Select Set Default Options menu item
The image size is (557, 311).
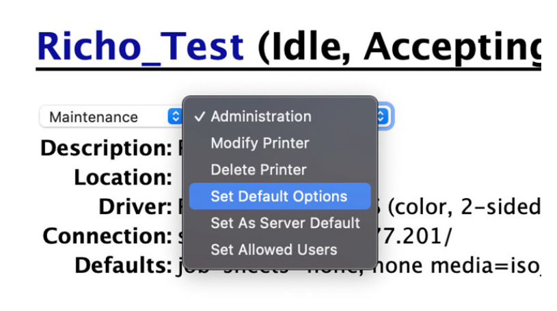point(279,196)
